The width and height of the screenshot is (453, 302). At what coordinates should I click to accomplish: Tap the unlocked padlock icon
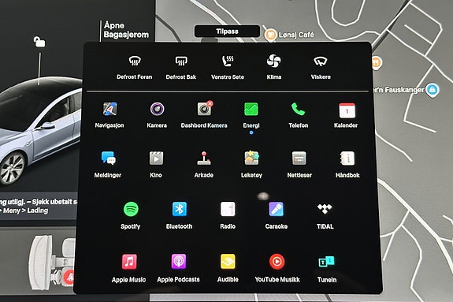pos(39,42)
